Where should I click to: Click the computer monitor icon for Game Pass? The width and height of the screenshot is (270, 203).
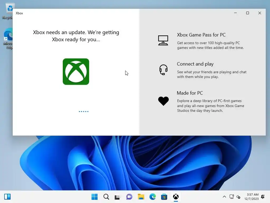163,40
